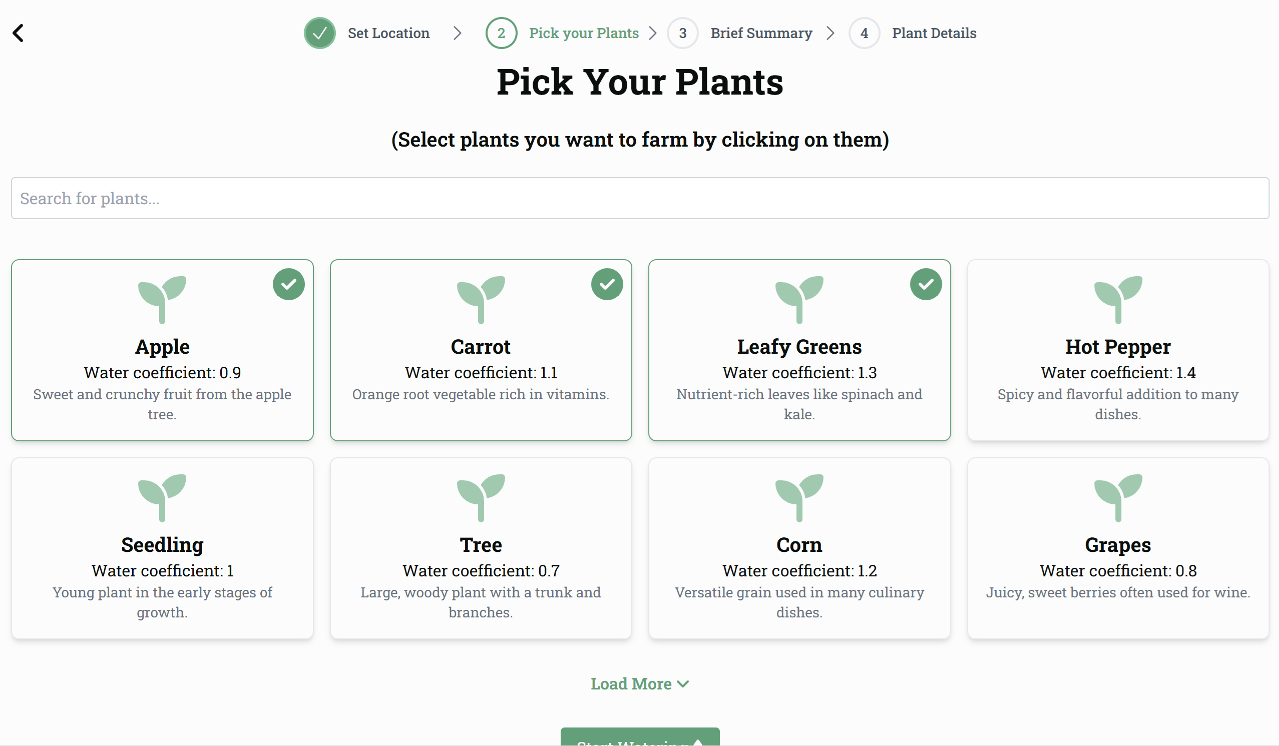Select the Hot Pepper plant name
The width and height of the screenshot is (1279, 746).
pos(1118,347)
